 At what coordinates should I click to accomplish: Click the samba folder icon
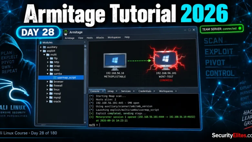click(51, 74)
